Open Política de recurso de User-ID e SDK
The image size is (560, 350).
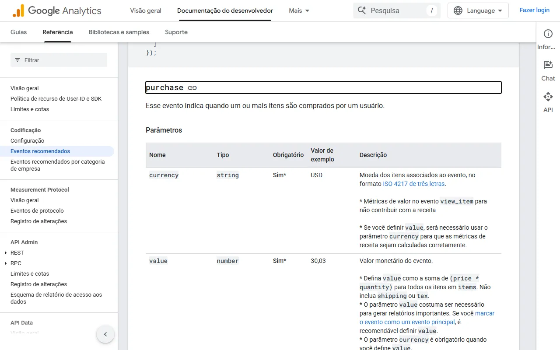click(56, 99)
